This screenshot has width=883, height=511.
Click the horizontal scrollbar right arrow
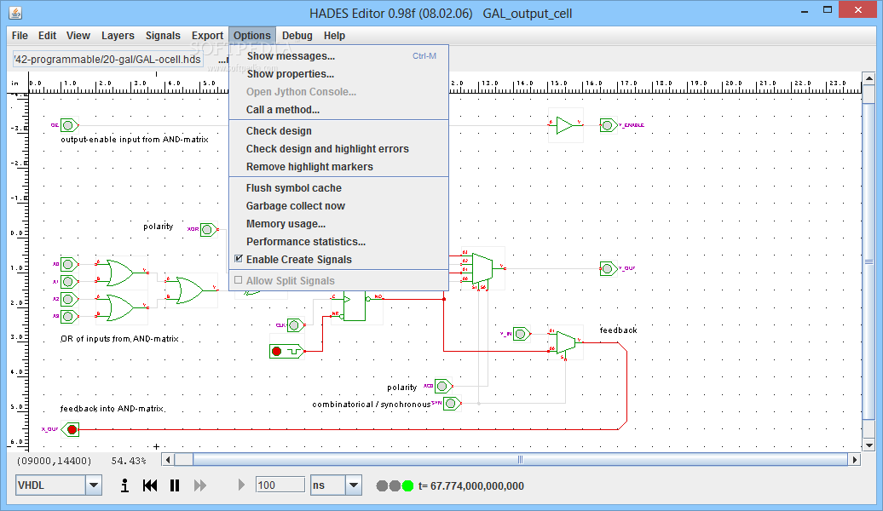855,460
